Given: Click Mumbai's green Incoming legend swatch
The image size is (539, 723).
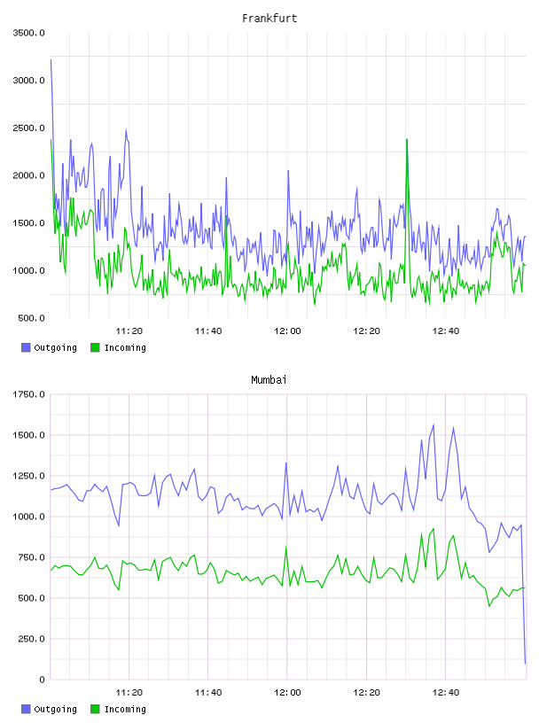Looking at the screenshot, I should pos(95,709).
